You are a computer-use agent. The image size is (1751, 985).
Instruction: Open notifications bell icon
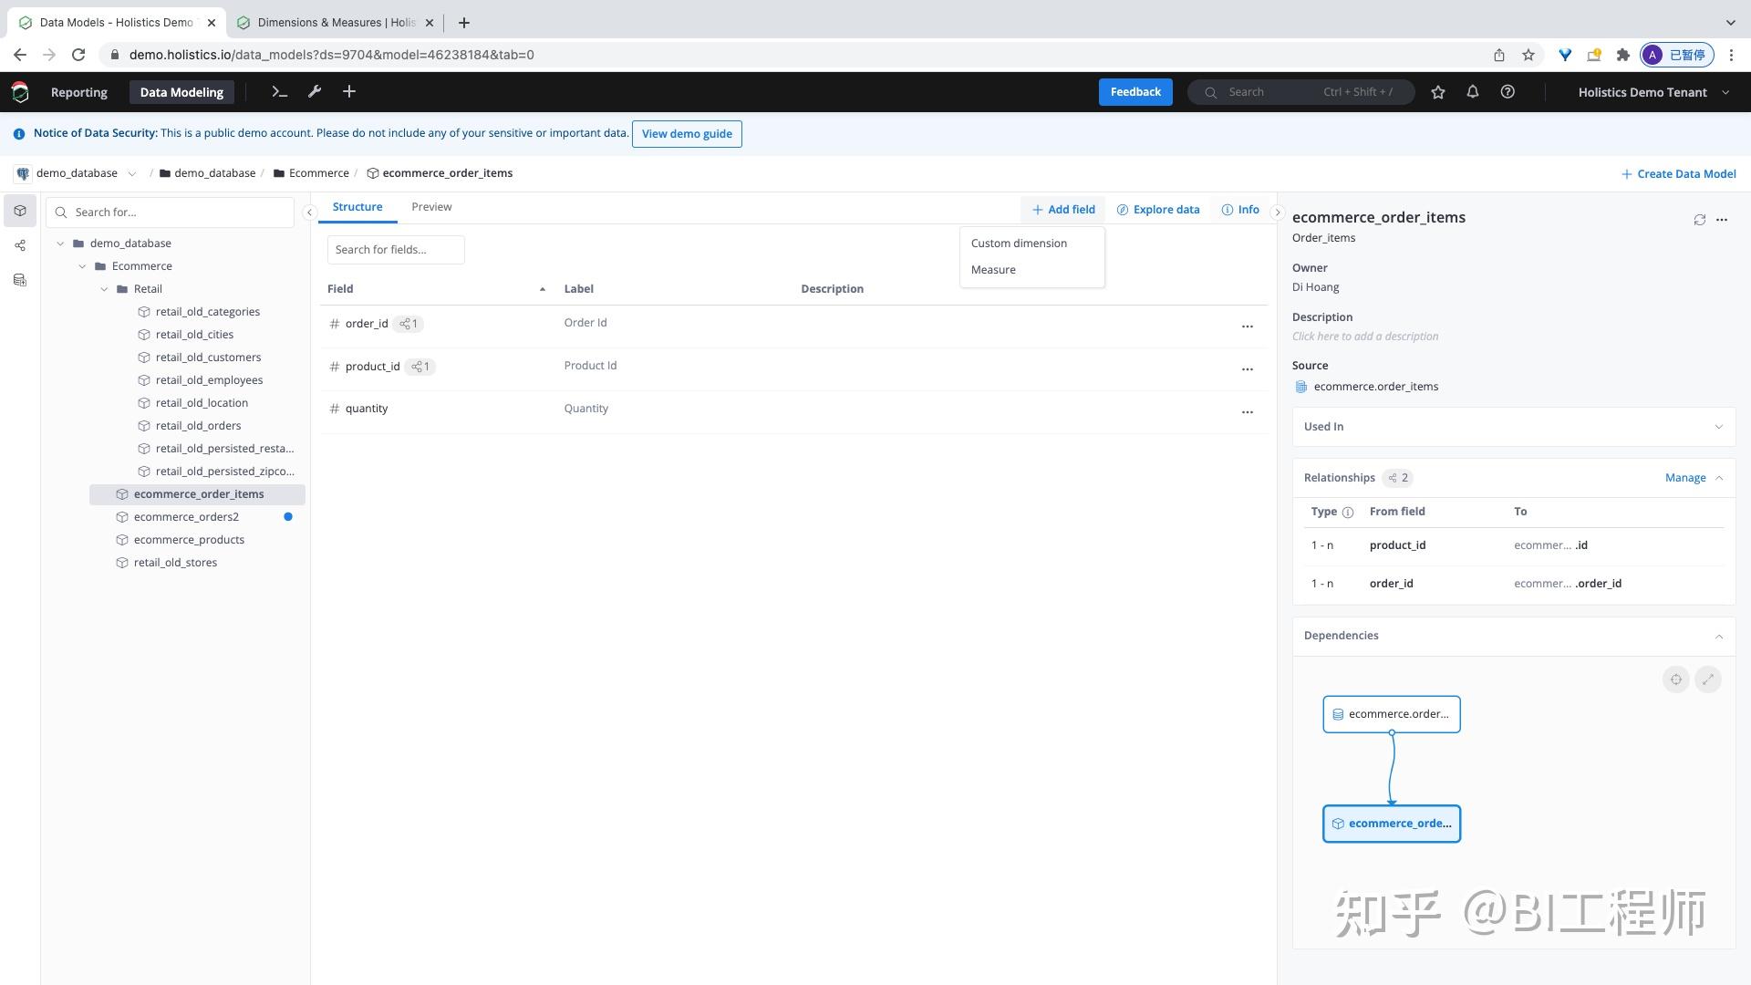[1472, 92]
